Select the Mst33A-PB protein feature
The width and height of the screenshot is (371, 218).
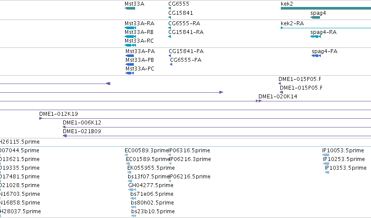tap(129, 64)
